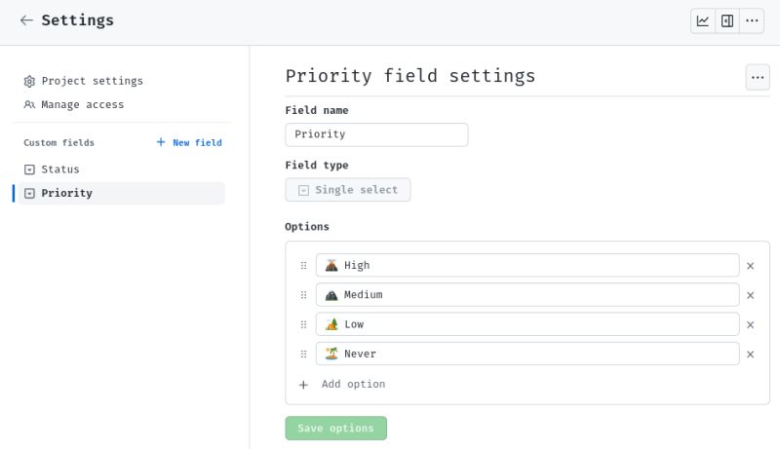Toggle the side panel layout icon

(727, 20)
